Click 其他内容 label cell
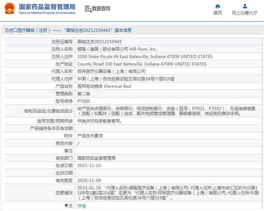 (40, 143)
